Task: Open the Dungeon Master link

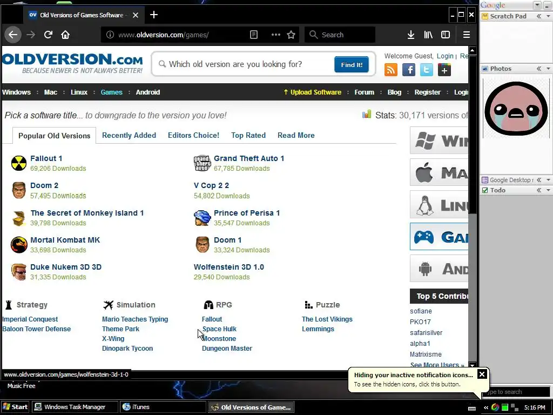Action: pyautogui.click(x=227, y=349)
